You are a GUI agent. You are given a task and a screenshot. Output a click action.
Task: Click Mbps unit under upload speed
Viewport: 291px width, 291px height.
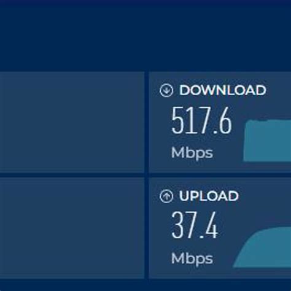pyautogui.click(x=192, y=258)
